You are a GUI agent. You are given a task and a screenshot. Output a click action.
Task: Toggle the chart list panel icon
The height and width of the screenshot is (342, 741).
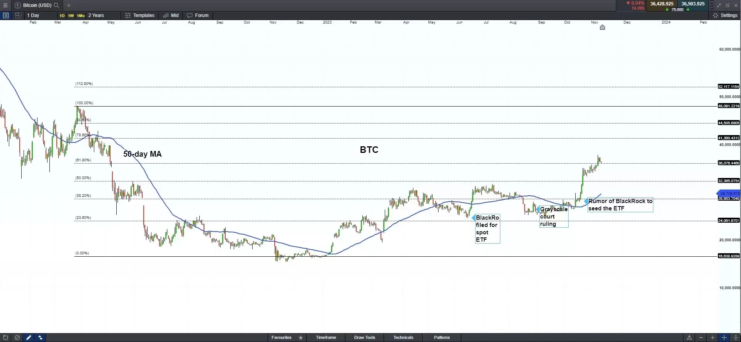(5, 15)
